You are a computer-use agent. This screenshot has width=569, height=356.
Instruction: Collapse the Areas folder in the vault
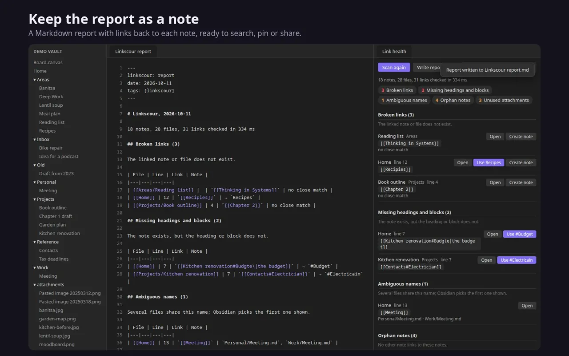click(x=41, y=80)
